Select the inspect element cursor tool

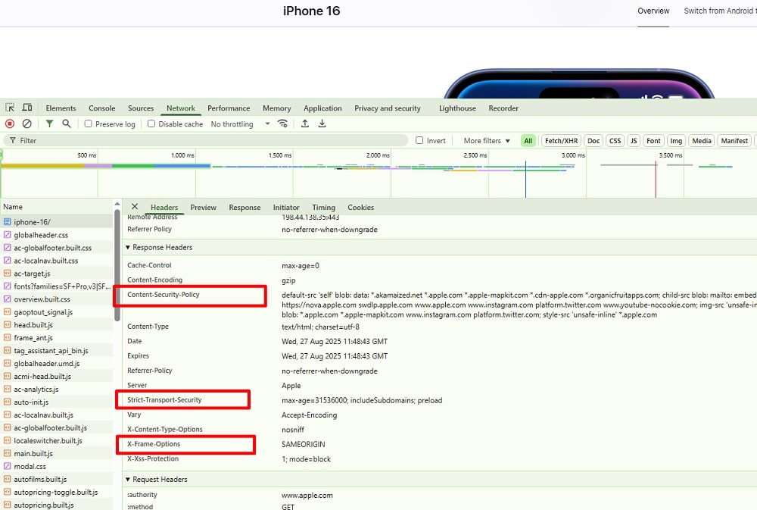coord(11,108)
